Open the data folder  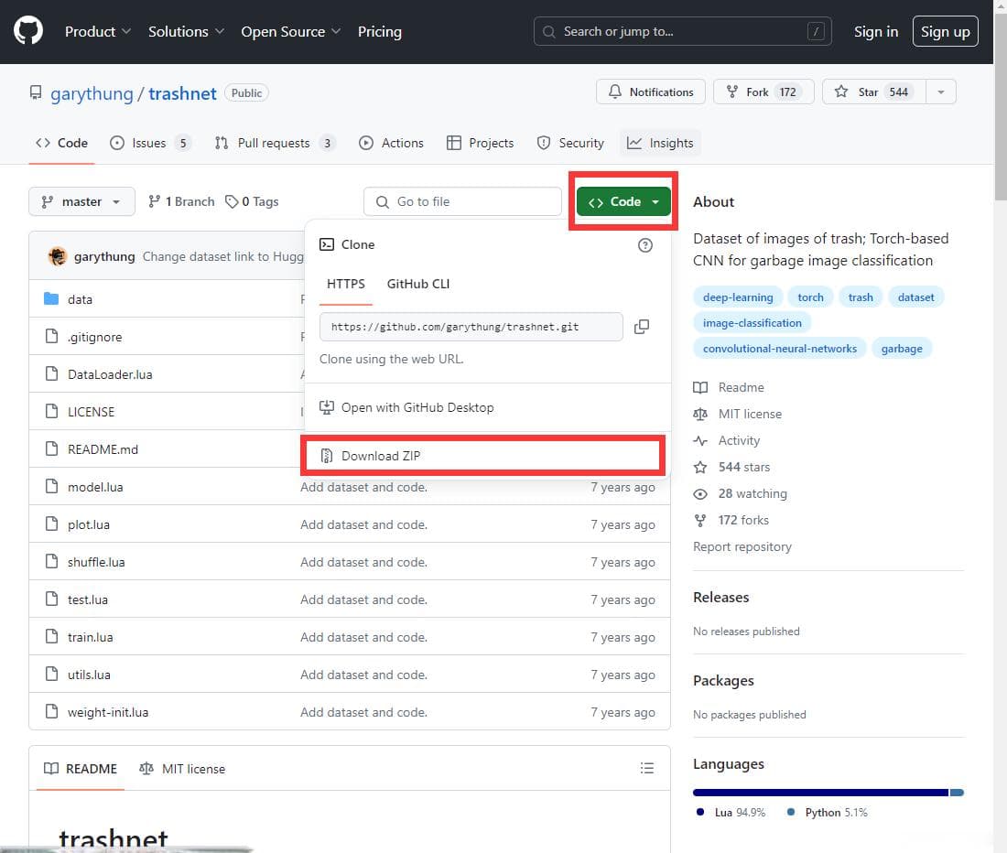(81, 299)
